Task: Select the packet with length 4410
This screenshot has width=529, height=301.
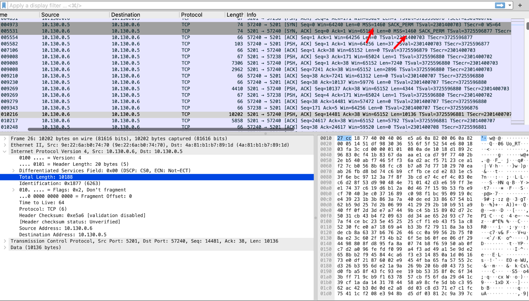Action: (256, 88)
